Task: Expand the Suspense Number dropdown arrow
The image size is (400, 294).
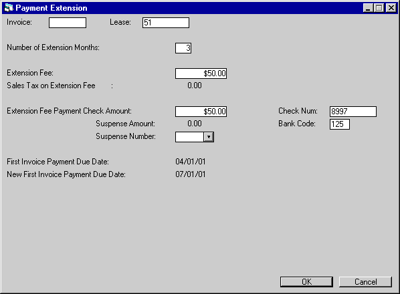Action: pyautogui.click(x=209, y=137)
